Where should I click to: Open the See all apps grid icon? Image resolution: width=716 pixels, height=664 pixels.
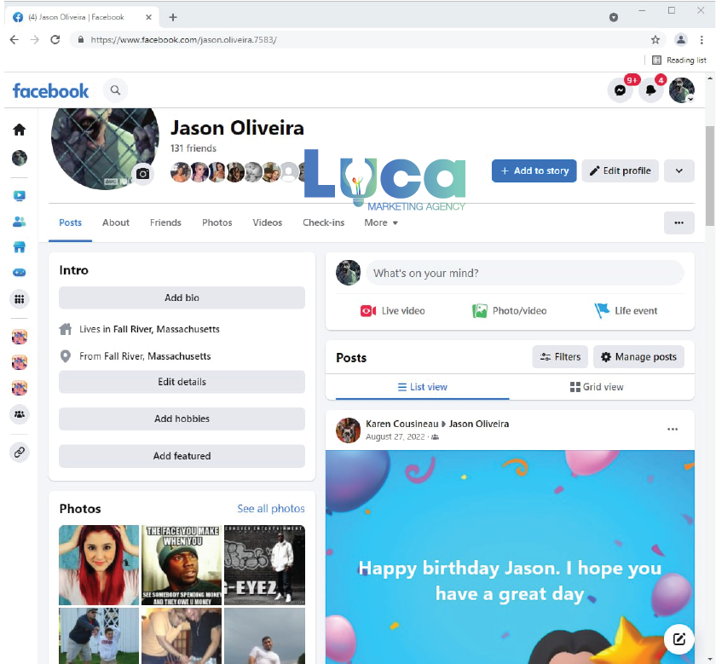click(x=19, y=299)
